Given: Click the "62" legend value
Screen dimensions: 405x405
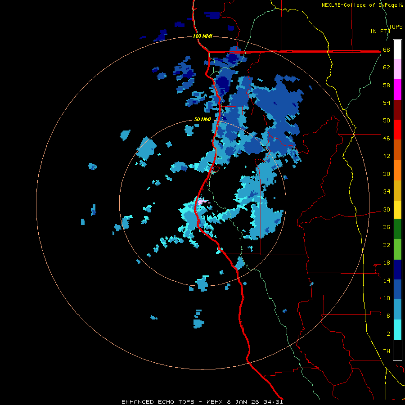Looking at the screenshot, I should click(387, 67).
